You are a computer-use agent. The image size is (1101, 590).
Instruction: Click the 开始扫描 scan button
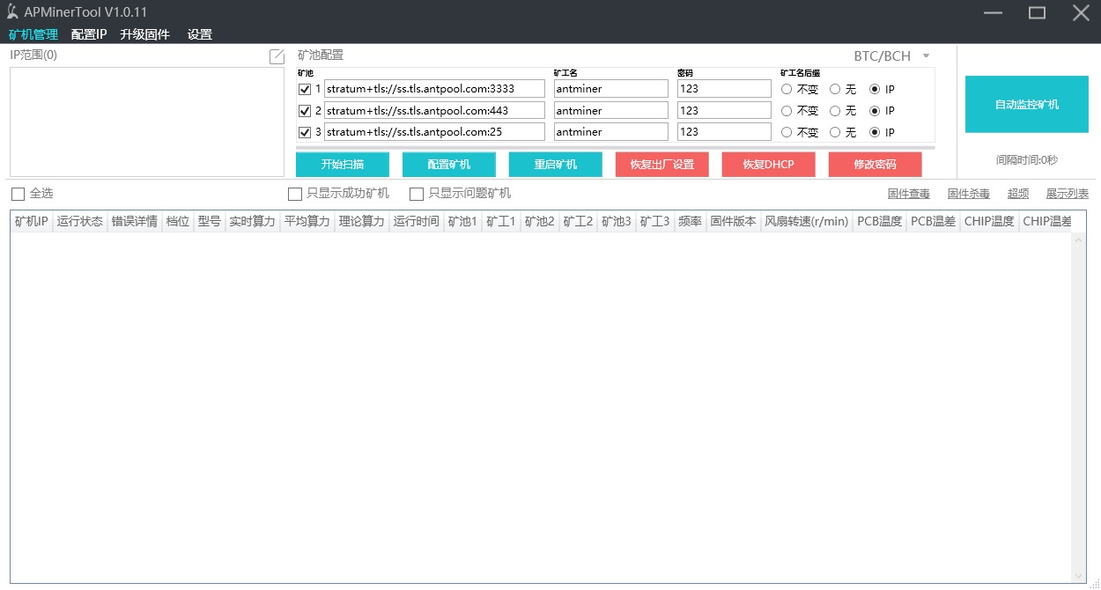pos(343,165)
